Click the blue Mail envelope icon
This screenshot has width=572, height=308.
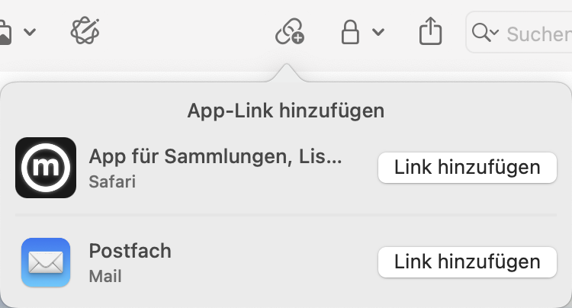coord(46,262)
